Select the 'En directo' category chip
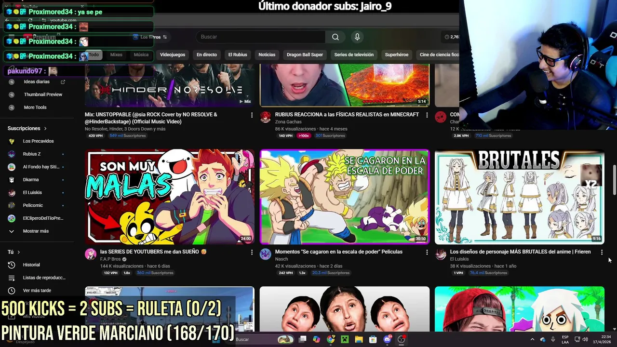Image resolution: width=617 pixels, height=347 pixels. pos(207,55)
